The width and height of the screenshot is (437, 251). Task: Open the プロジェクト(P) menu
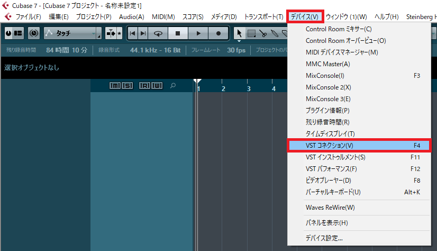click(x=94, y=17)
